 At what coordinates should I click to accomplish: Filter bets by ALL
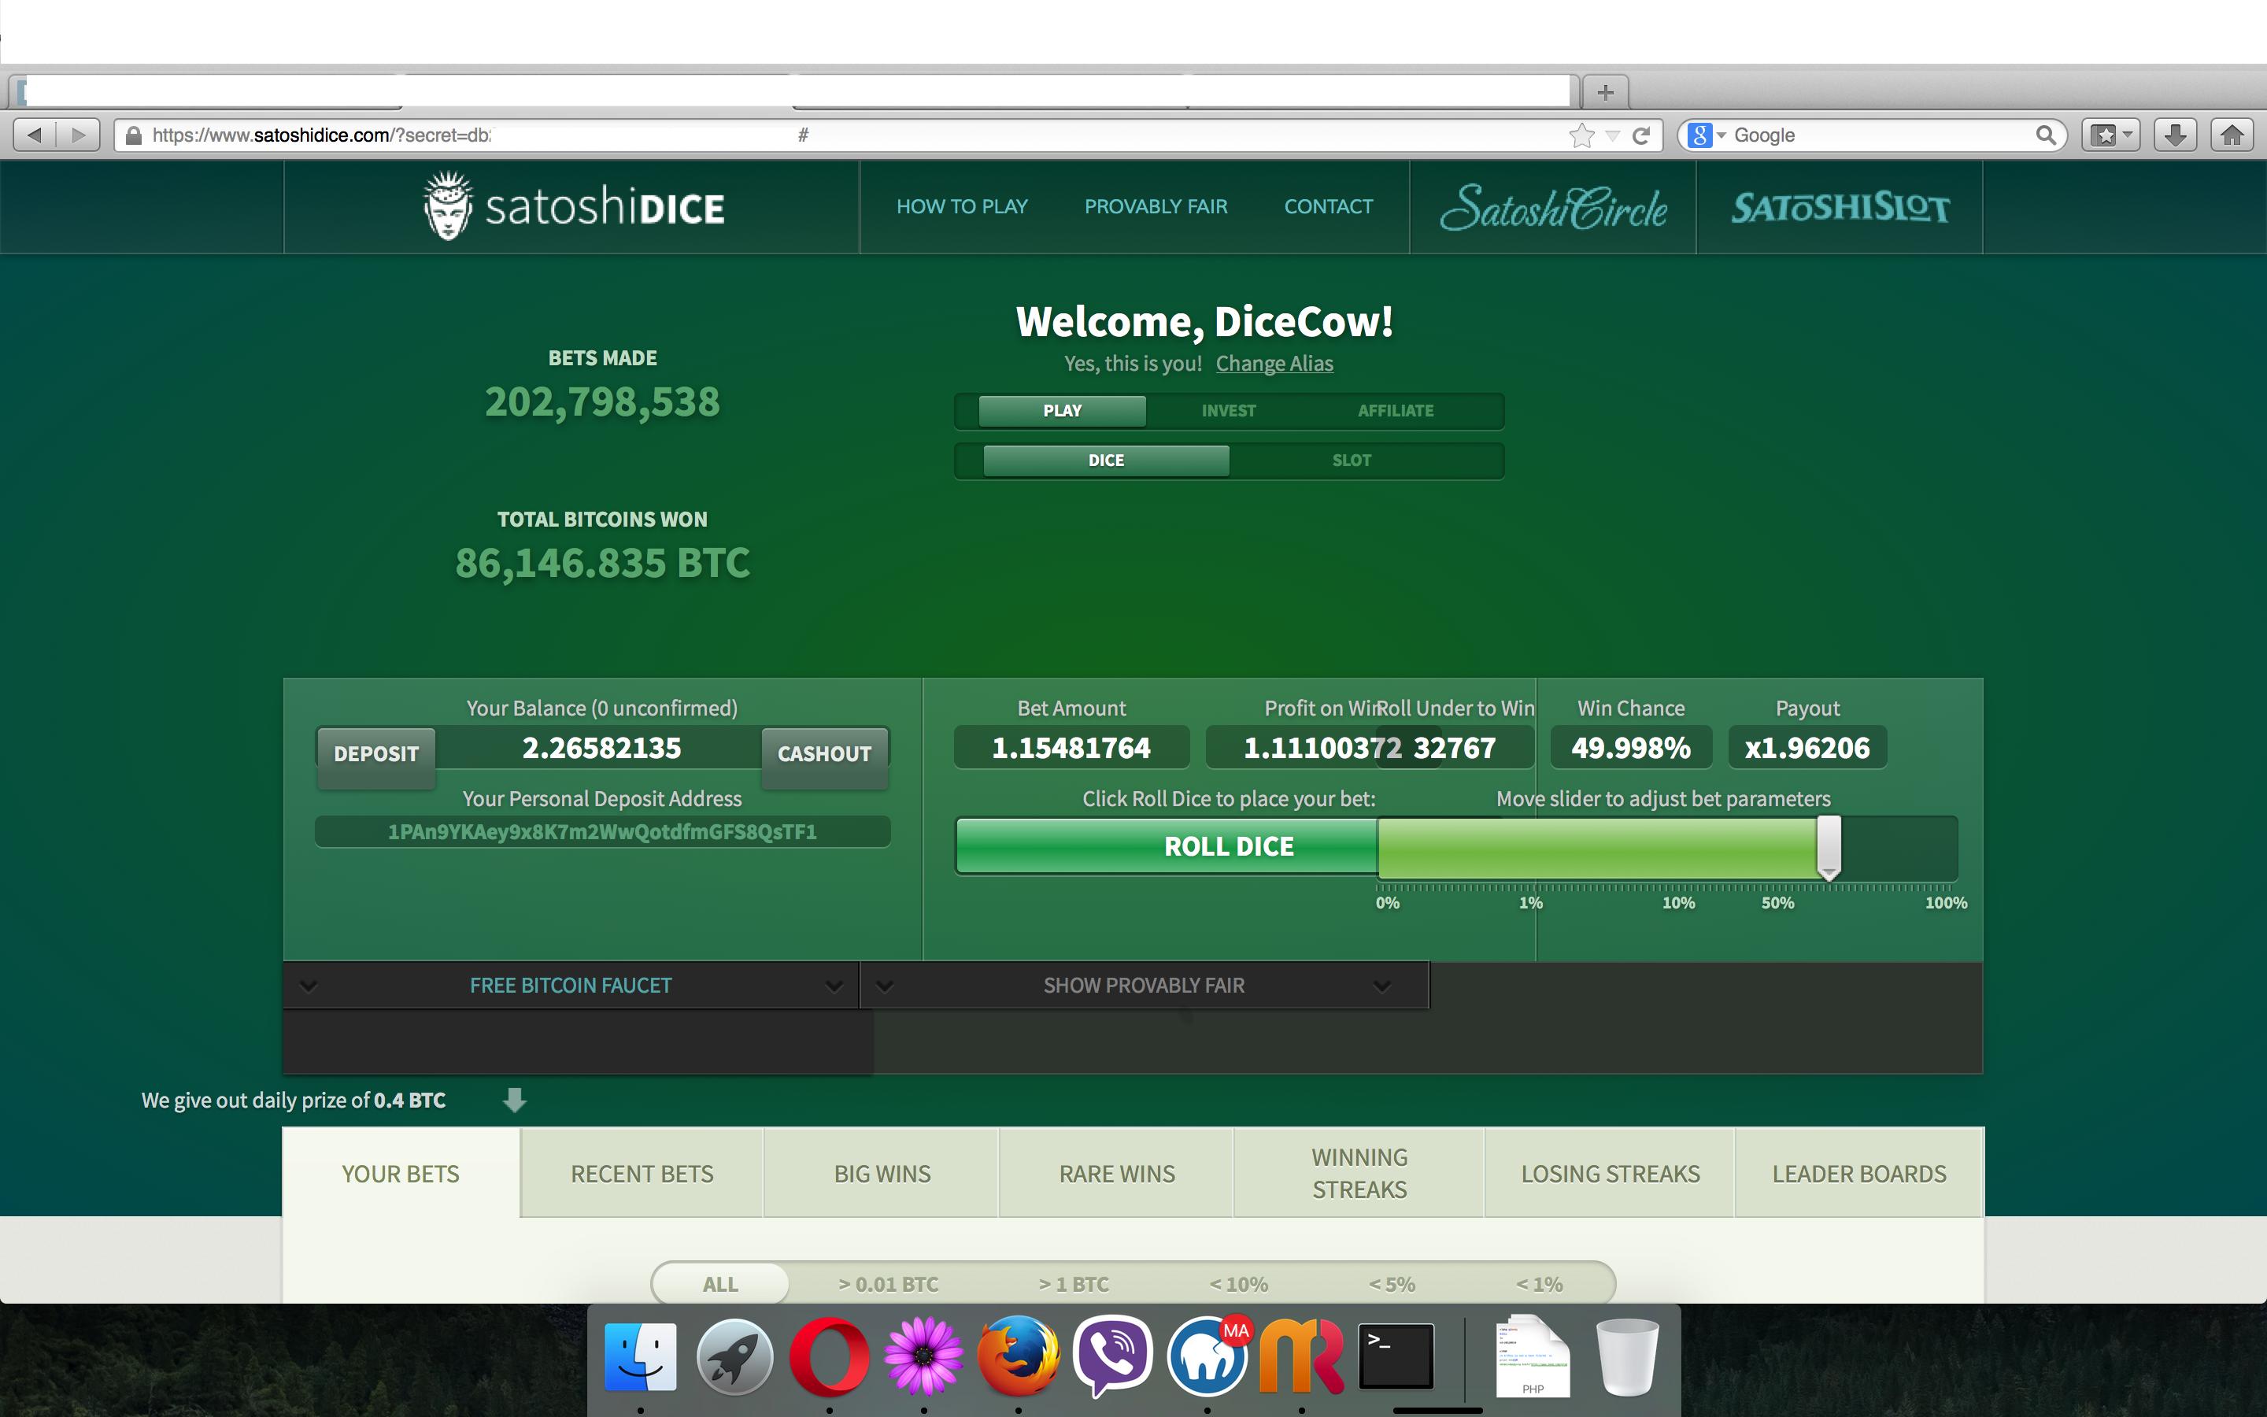coord(720,1284)
